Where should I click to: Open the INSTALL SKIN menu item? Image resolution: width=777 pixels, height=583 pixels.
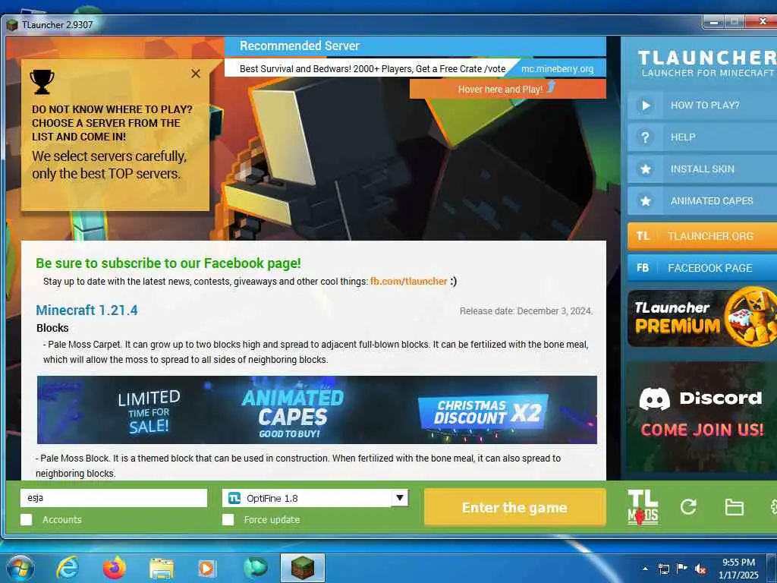point(702,169)
